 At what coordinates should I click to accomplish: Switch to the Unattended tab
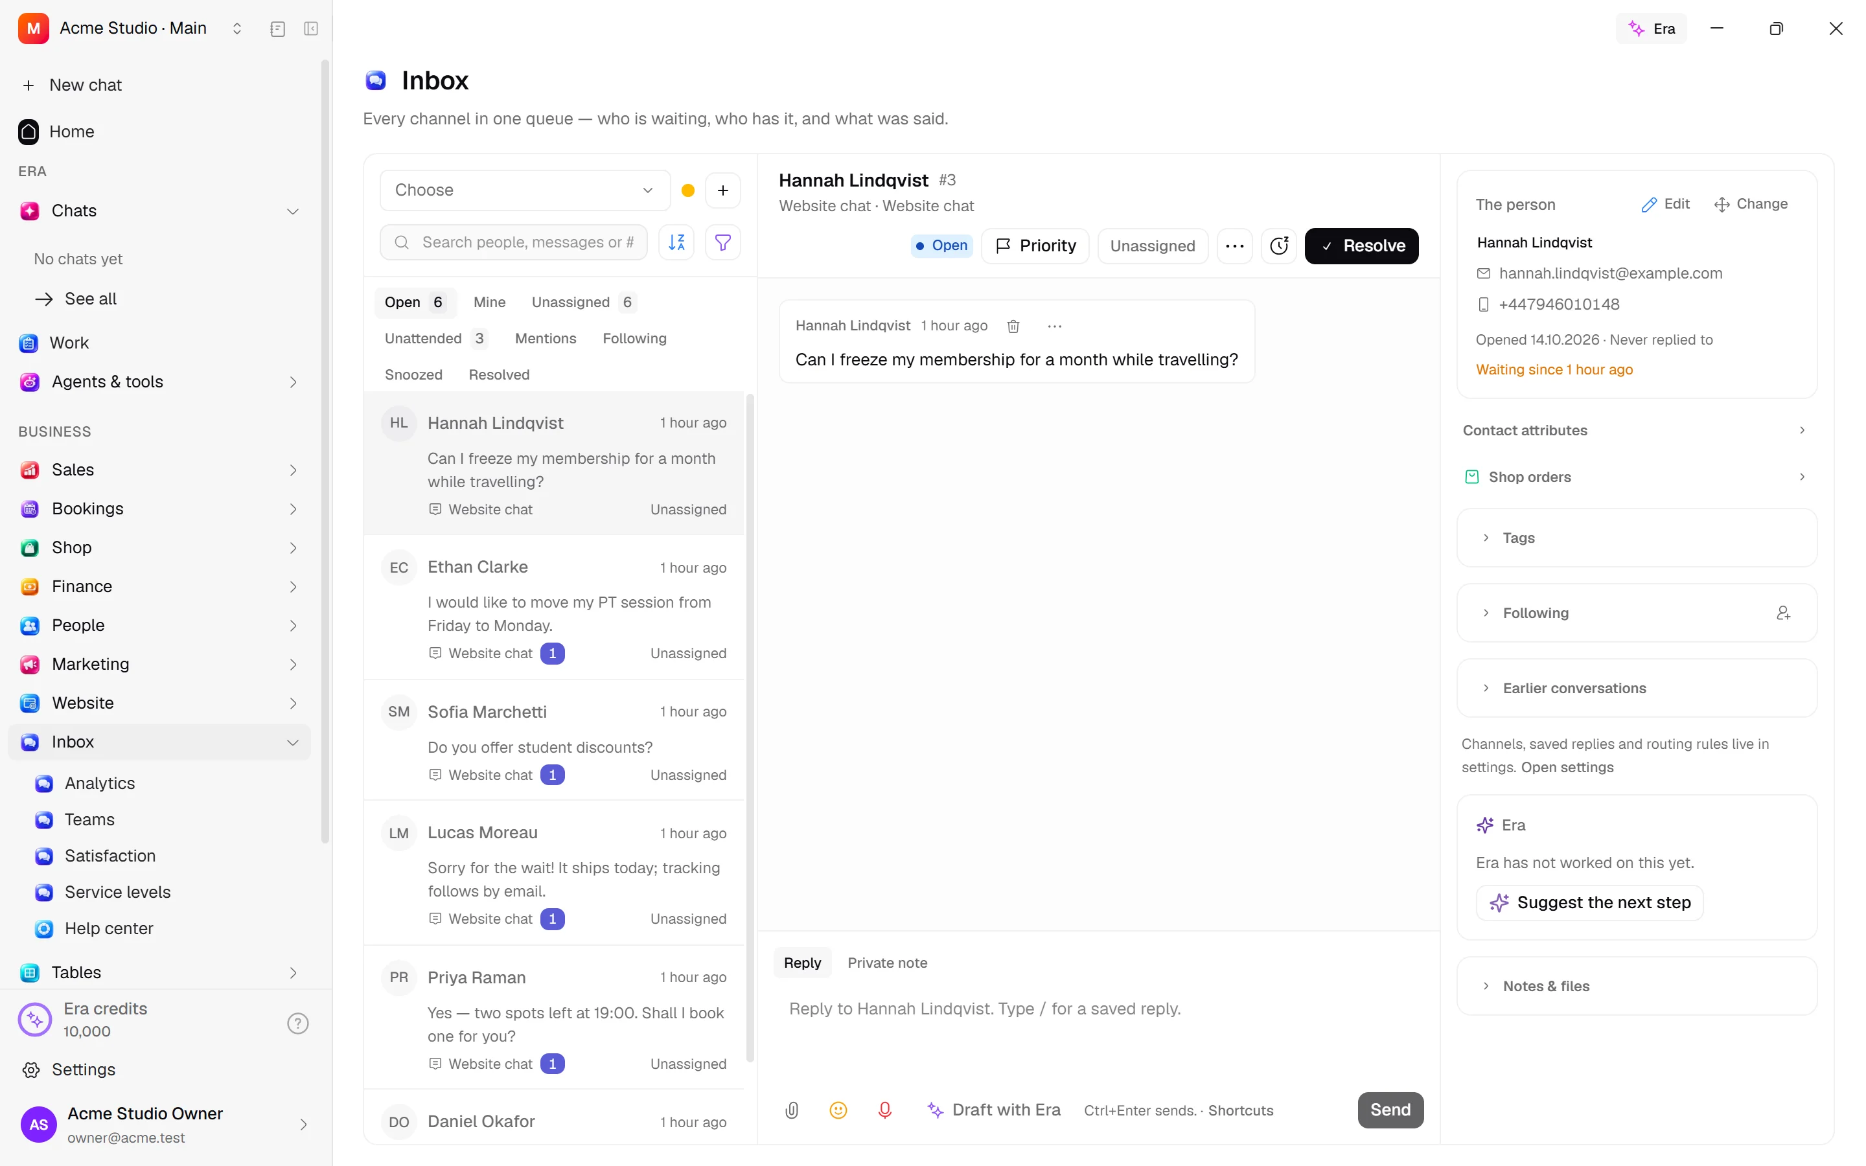pos(435,339)
